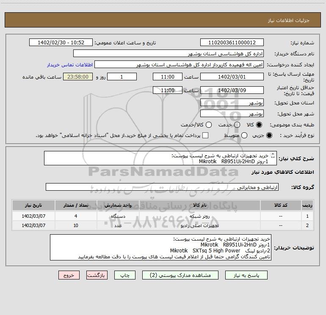Click the شماره نیاز field 1102003611000012
Image resolution: width=326 pixels, height=315 pixels.
[232, 43]
